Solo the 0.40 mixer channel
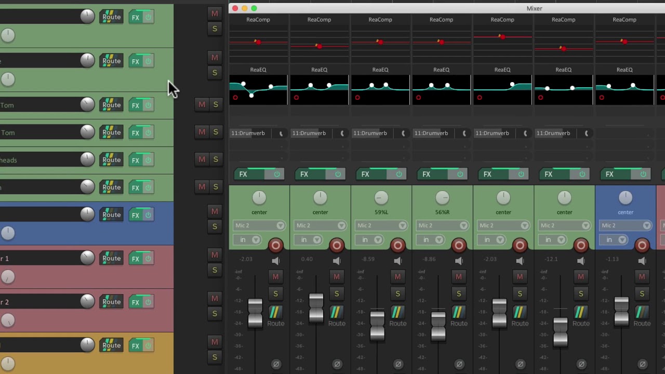Screen dimensions: 665x374 pos(337,295)
